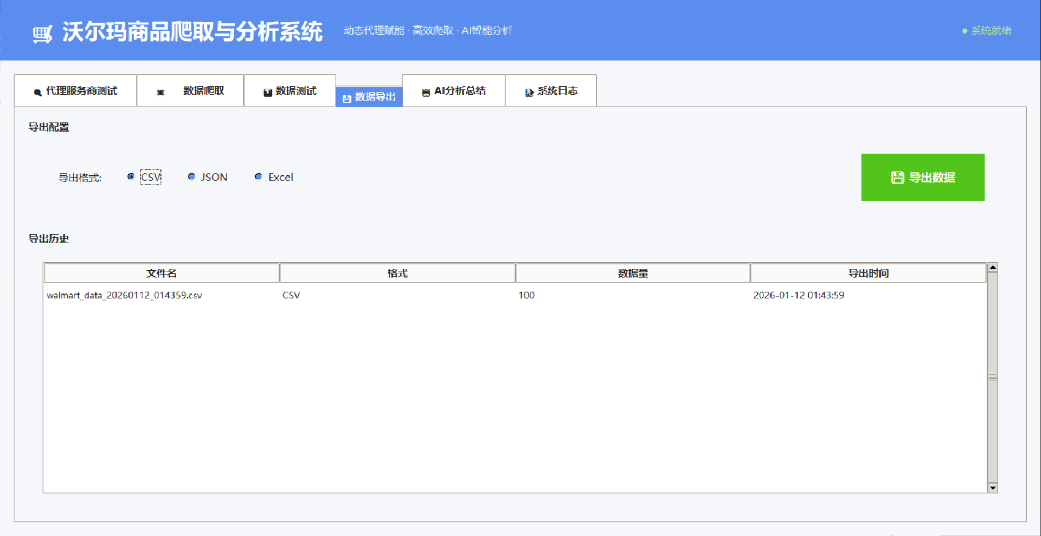Click the 系统就绪 status text

click(x=991, y=31)
